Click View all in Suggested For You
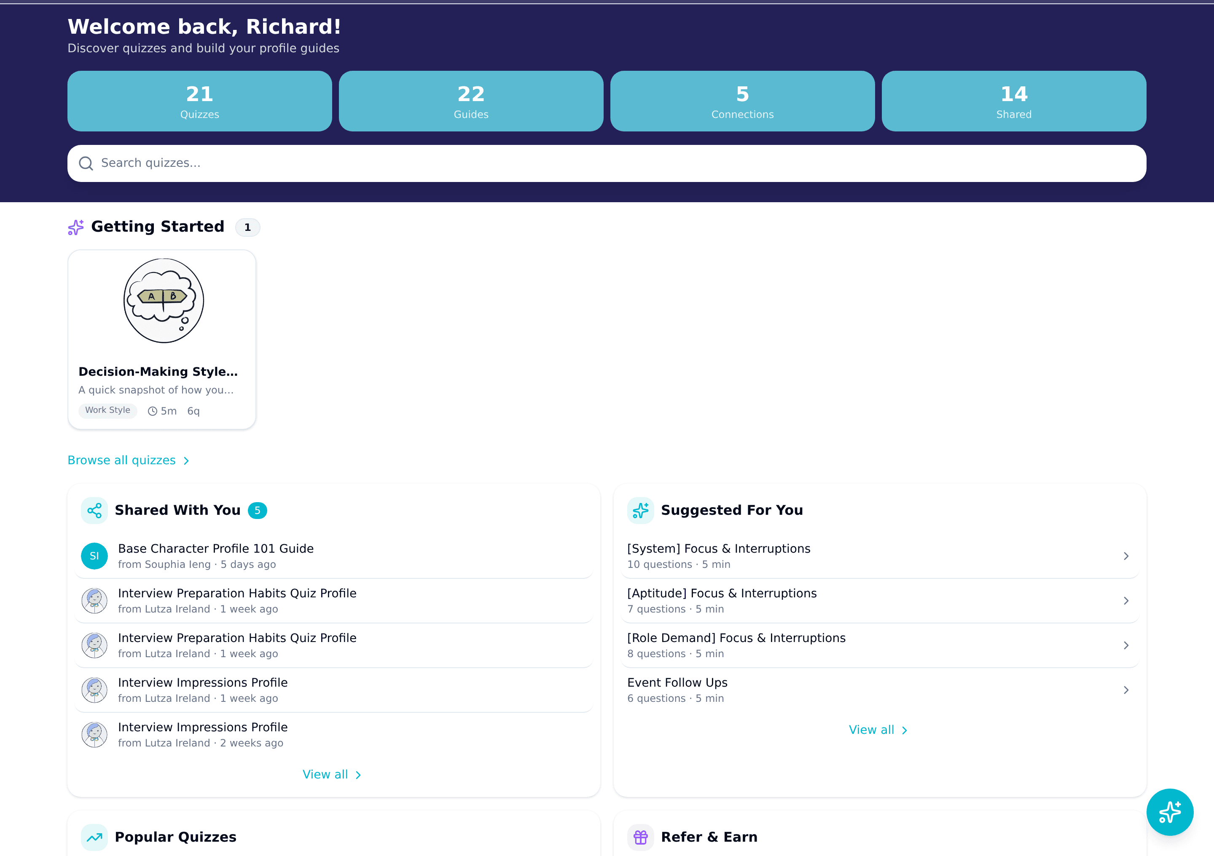 point(878,730)
